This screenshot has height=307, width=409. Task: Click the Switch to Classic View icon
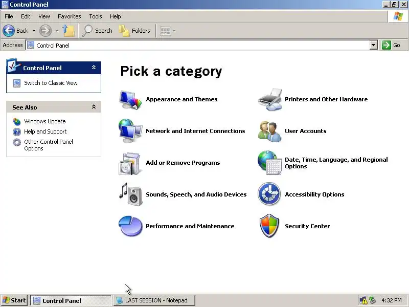pos(17,83)
